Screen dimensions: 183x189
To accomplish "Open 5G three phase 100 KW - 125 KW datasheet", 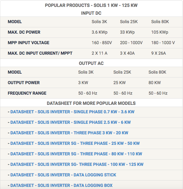I will coord(77,164).
